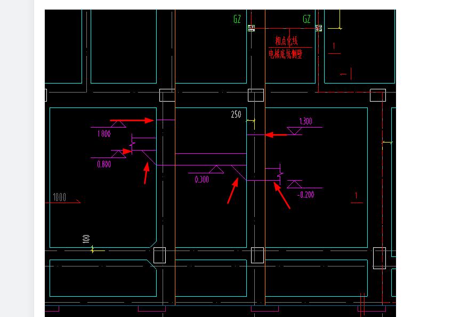Select the white 250 dimension text
The height and width of the screenshot is (317, 452).
coord(236,114)
